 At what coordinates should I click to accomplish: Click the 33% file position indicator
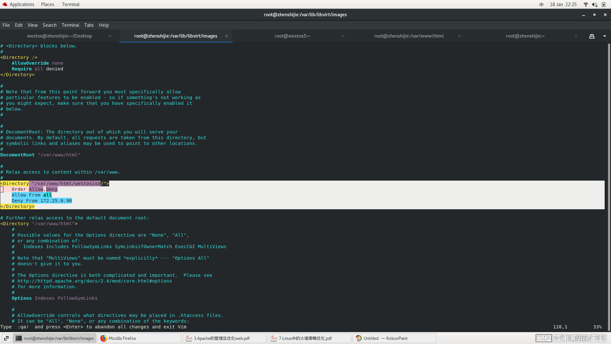point(597,327)
